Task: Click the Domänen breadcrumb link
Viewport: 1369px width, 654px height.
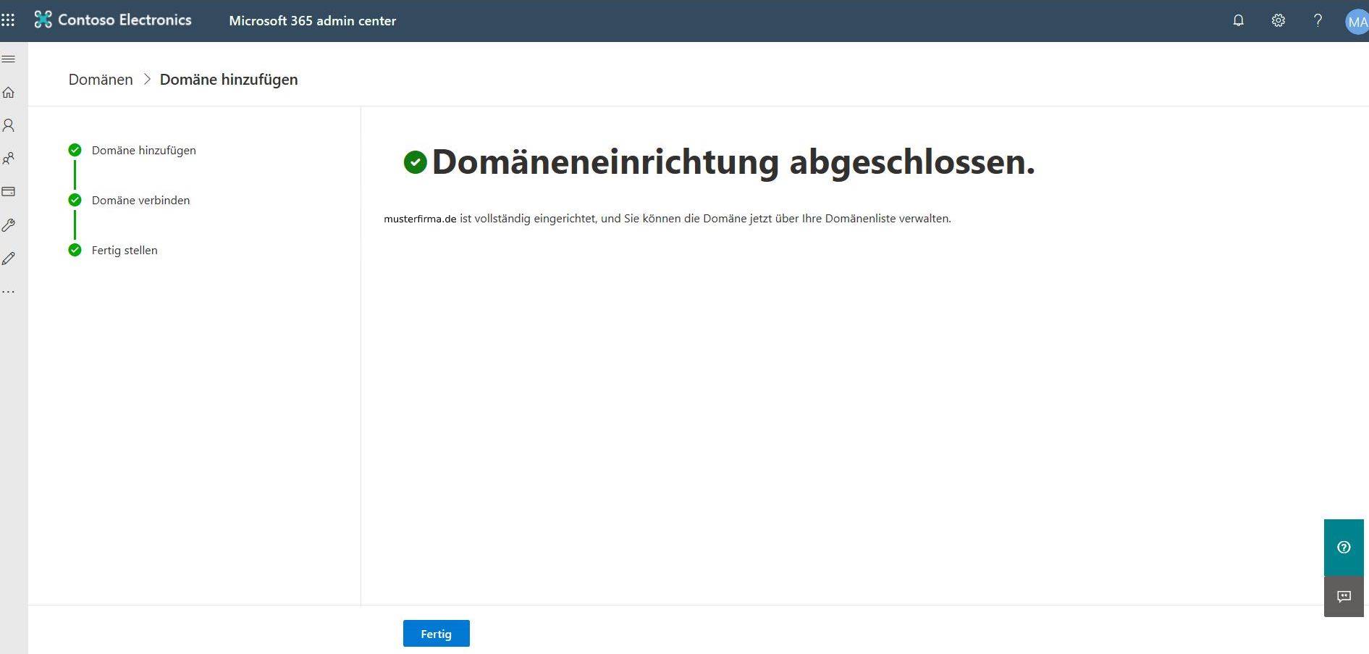Action: pyautogui.click(x=101, y=80)
